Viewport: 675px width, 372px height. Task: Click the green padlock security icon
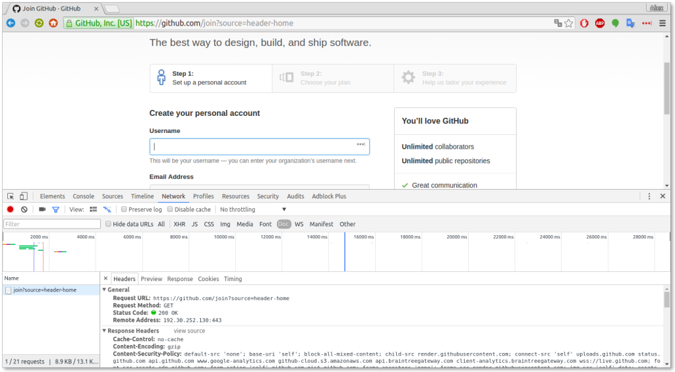tap(69, 23)
